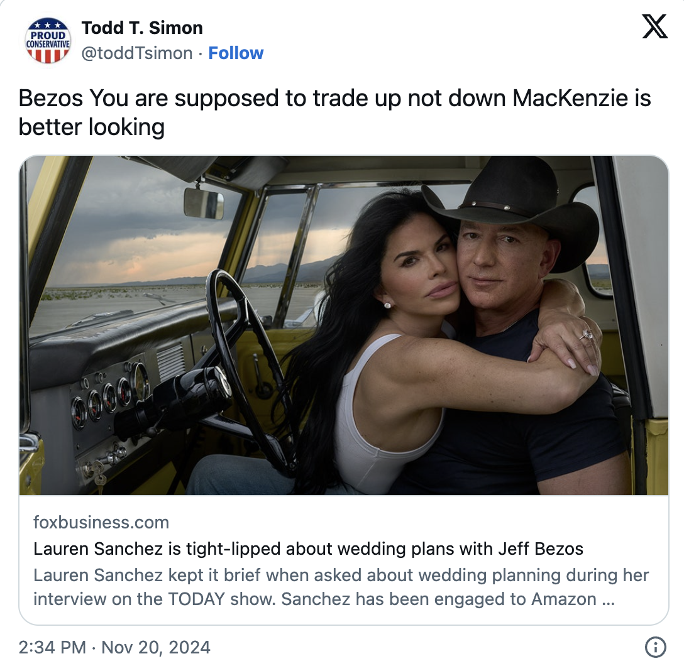Open the couple photo thumbnail

343,325
